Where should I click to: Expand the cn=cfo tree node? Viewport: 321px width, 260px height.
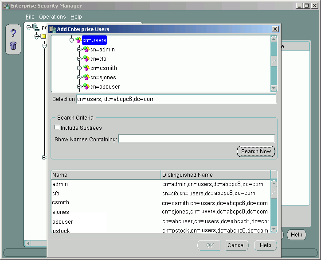79,59
